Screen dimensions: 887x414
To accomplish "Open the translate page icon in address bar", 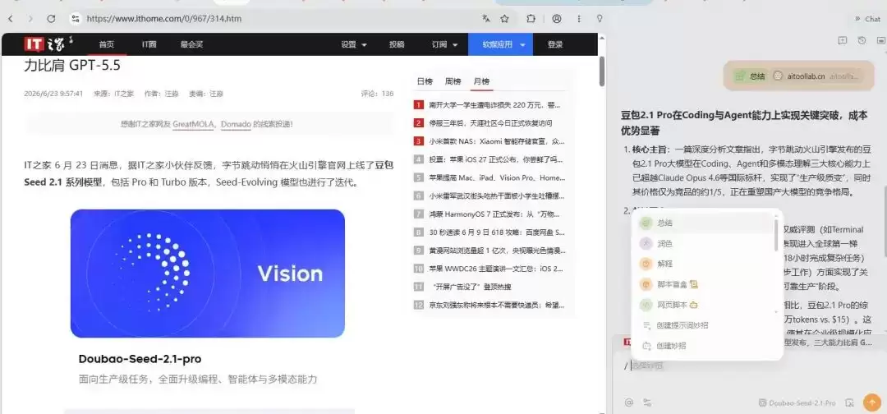I will (x=486, y=19).
